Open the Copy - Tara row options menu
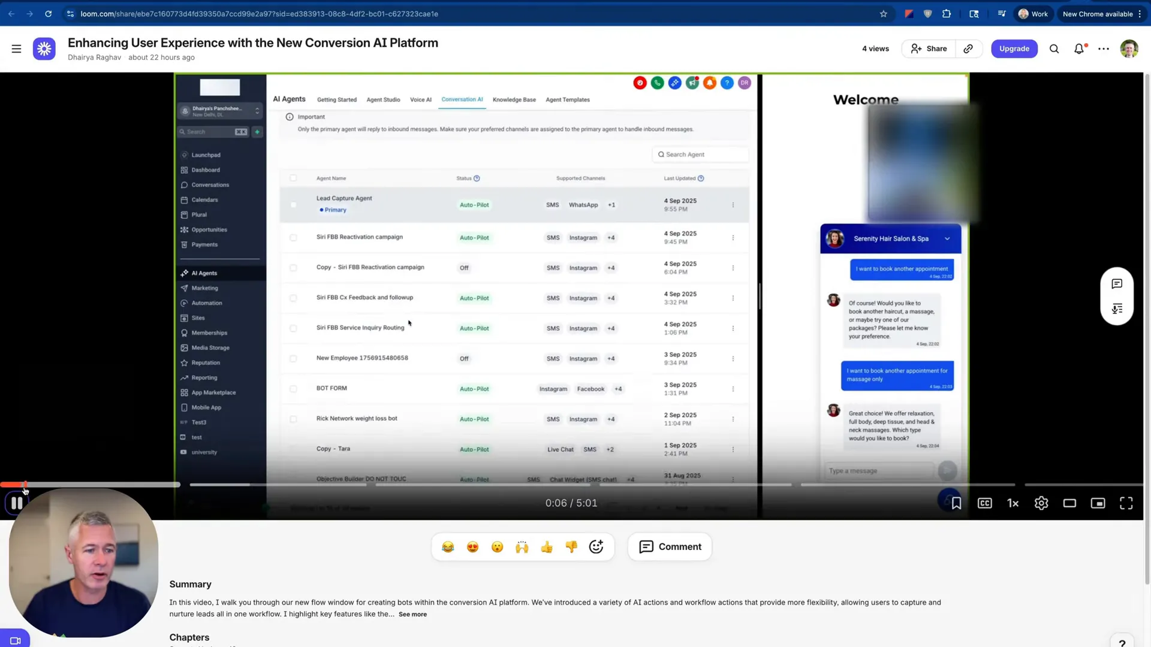 pyautogui.click(x=733, y=449)
